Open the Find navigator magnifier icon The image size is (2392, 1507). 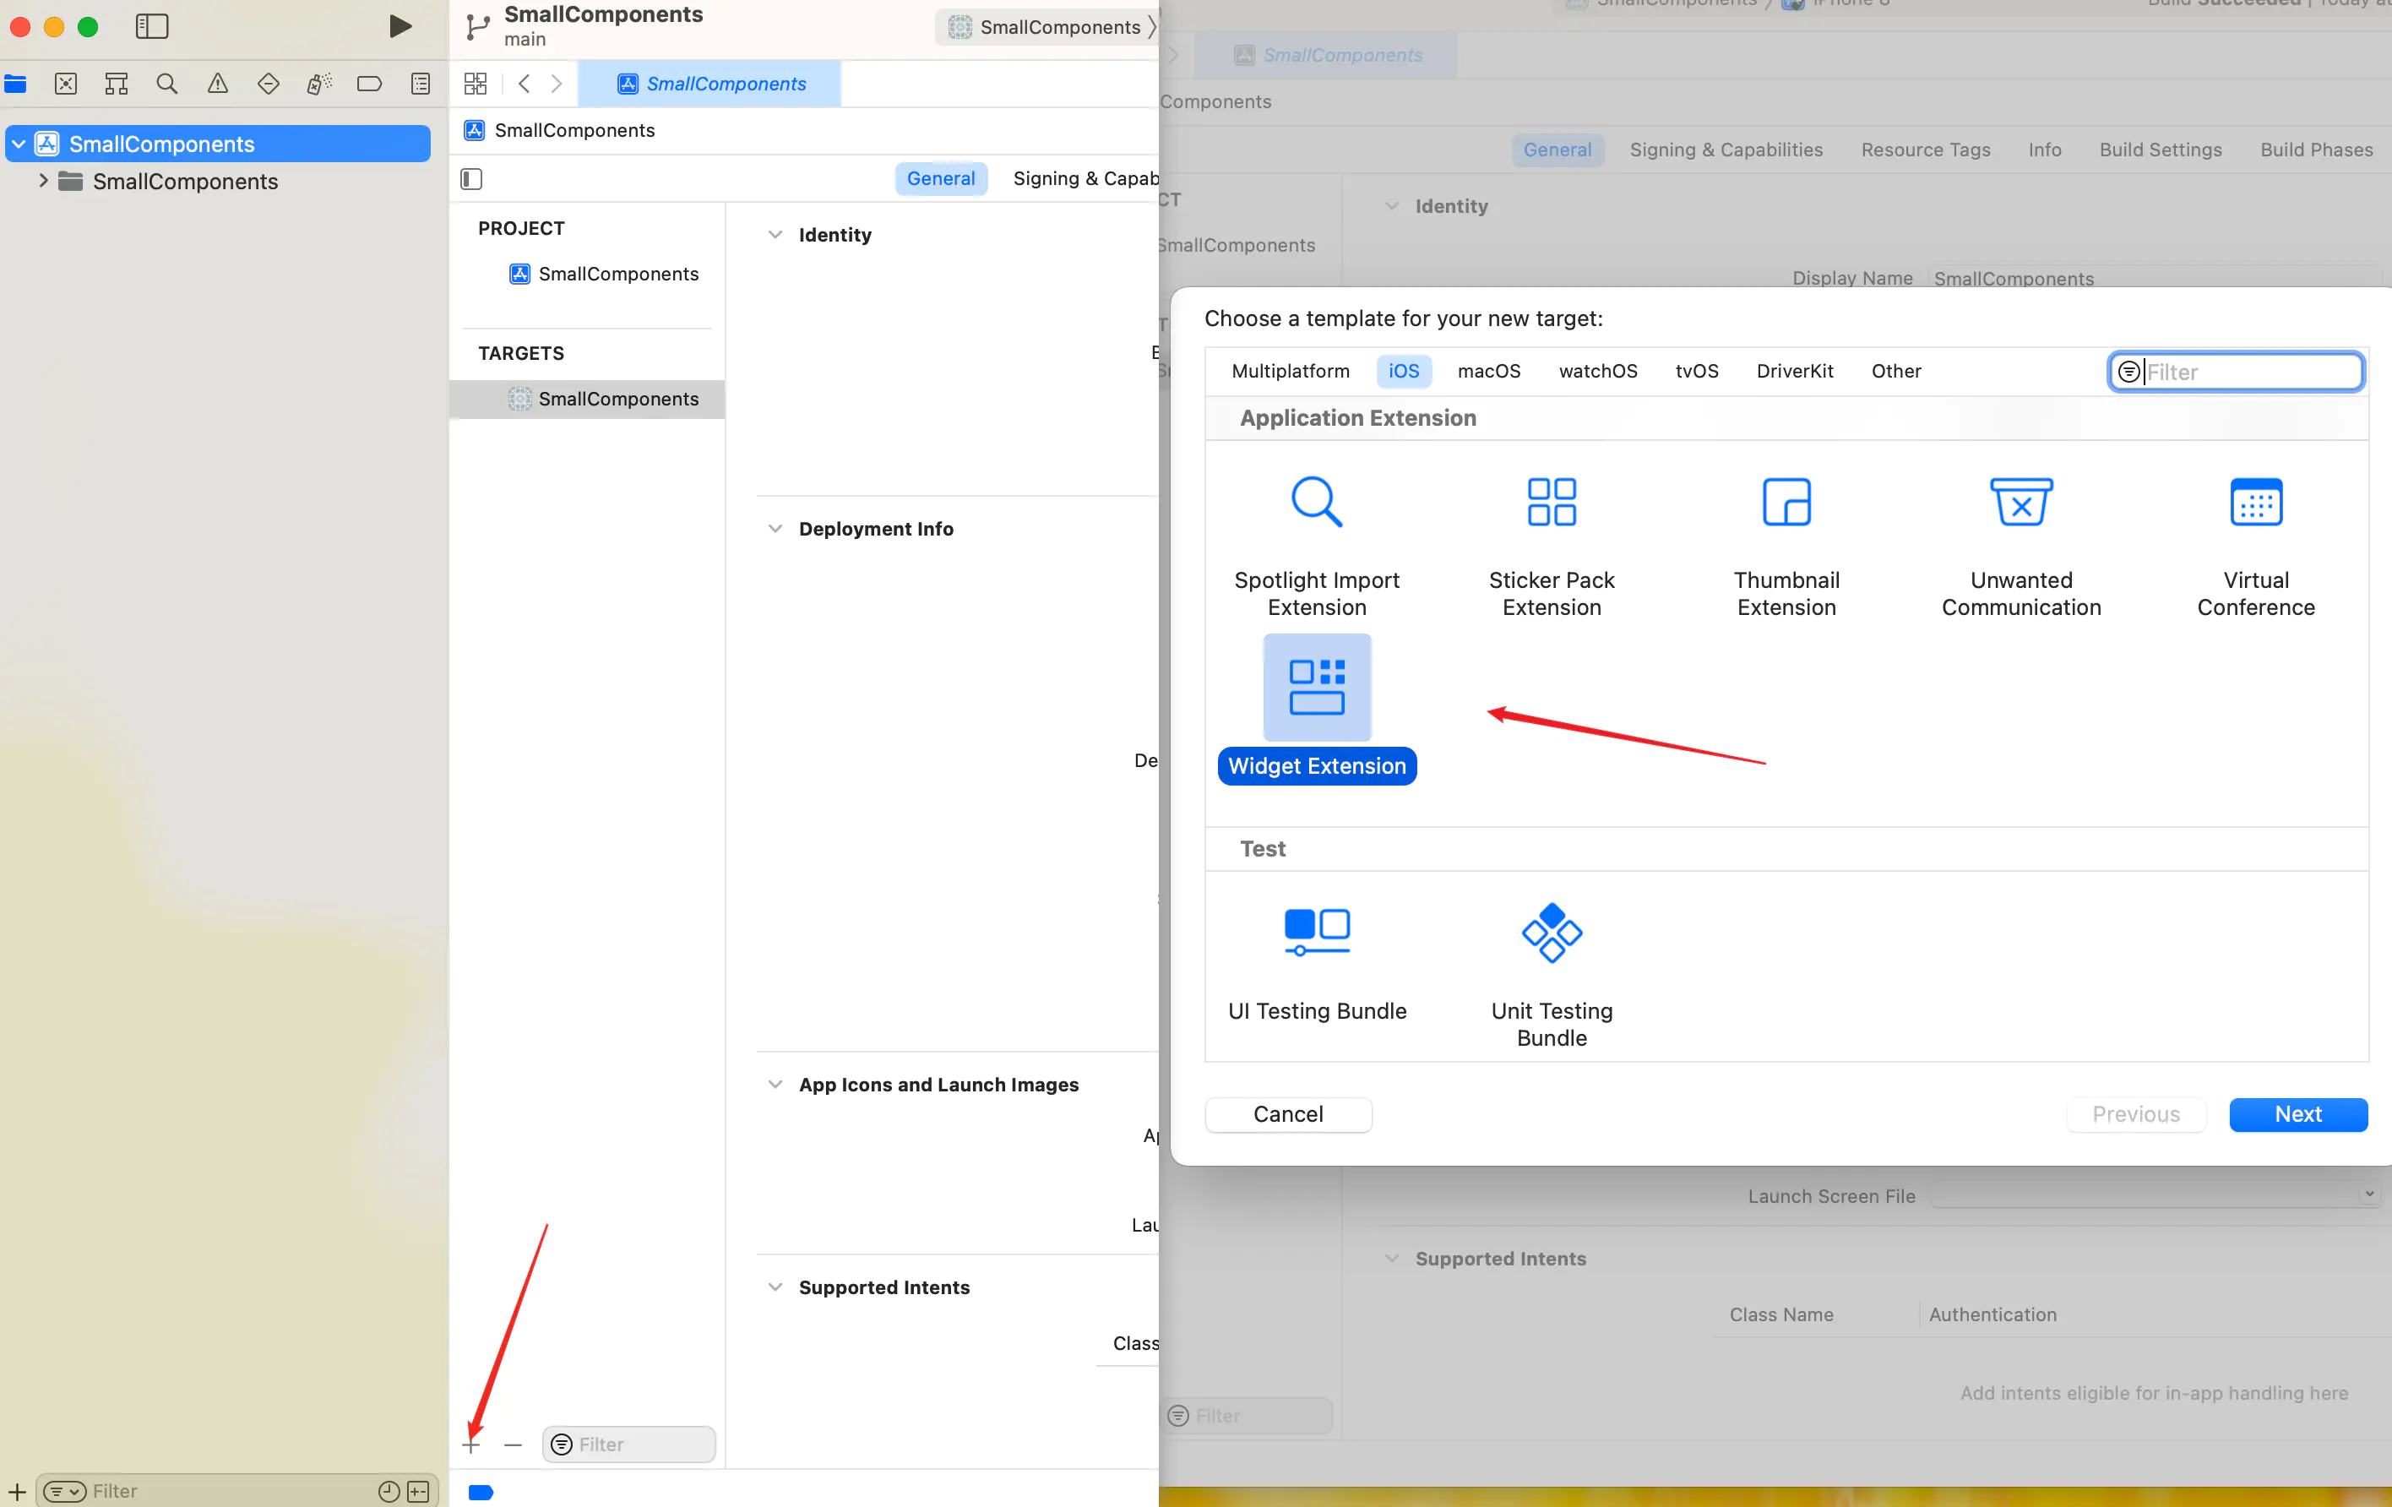167,84
